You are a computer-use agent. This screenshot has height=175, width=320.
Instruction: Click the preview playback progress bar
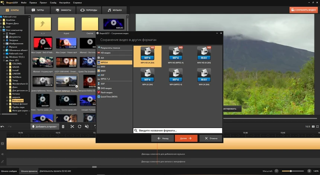(x=270, y=118)
